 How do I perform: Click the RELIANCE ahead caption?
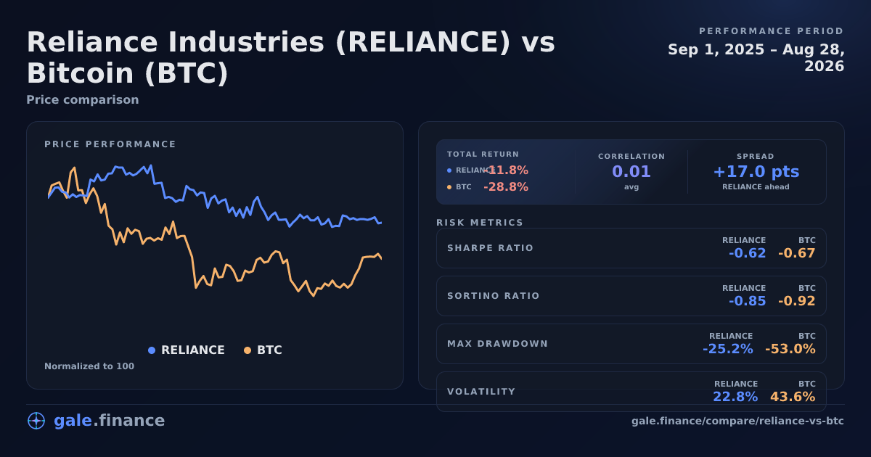point(756,187)
